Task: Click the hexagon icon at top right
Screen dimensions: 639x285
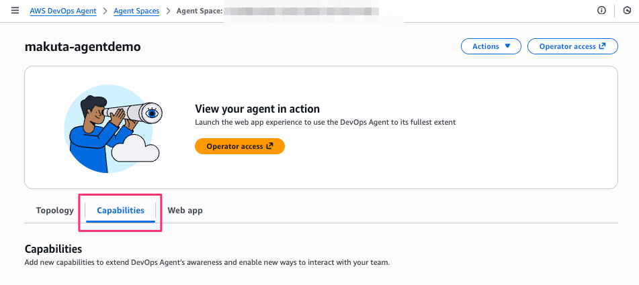Action: (x=626, y=11)
